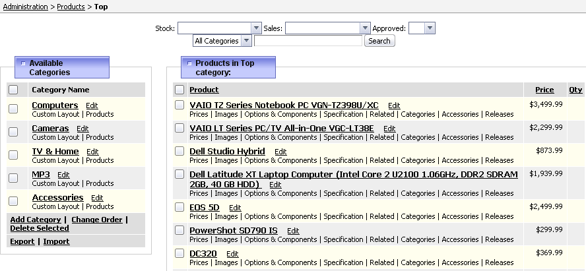Check the MP3 category checkbox
Viewport: 586px width, 271px height.
(13, 178)
